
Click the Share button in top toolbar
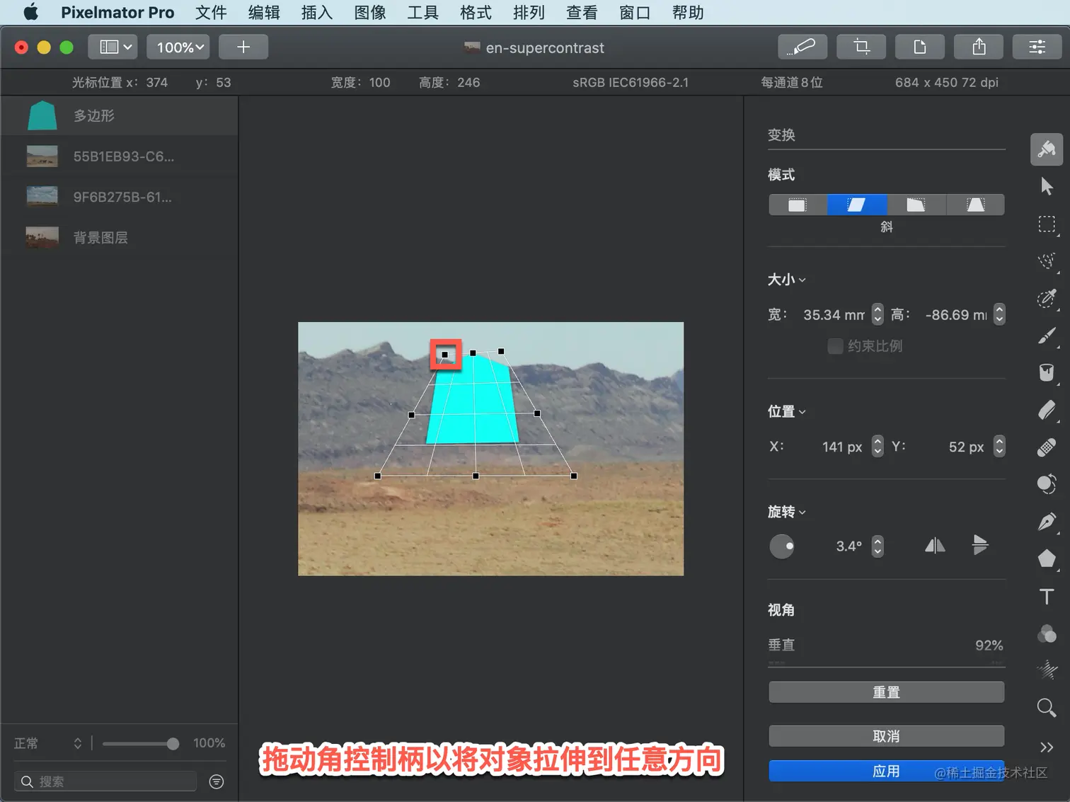979,47
